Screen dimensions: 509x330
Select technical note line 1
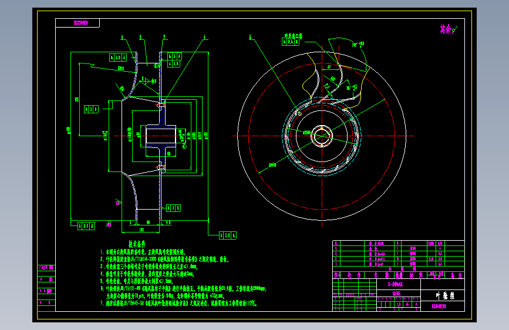[143, 252]
